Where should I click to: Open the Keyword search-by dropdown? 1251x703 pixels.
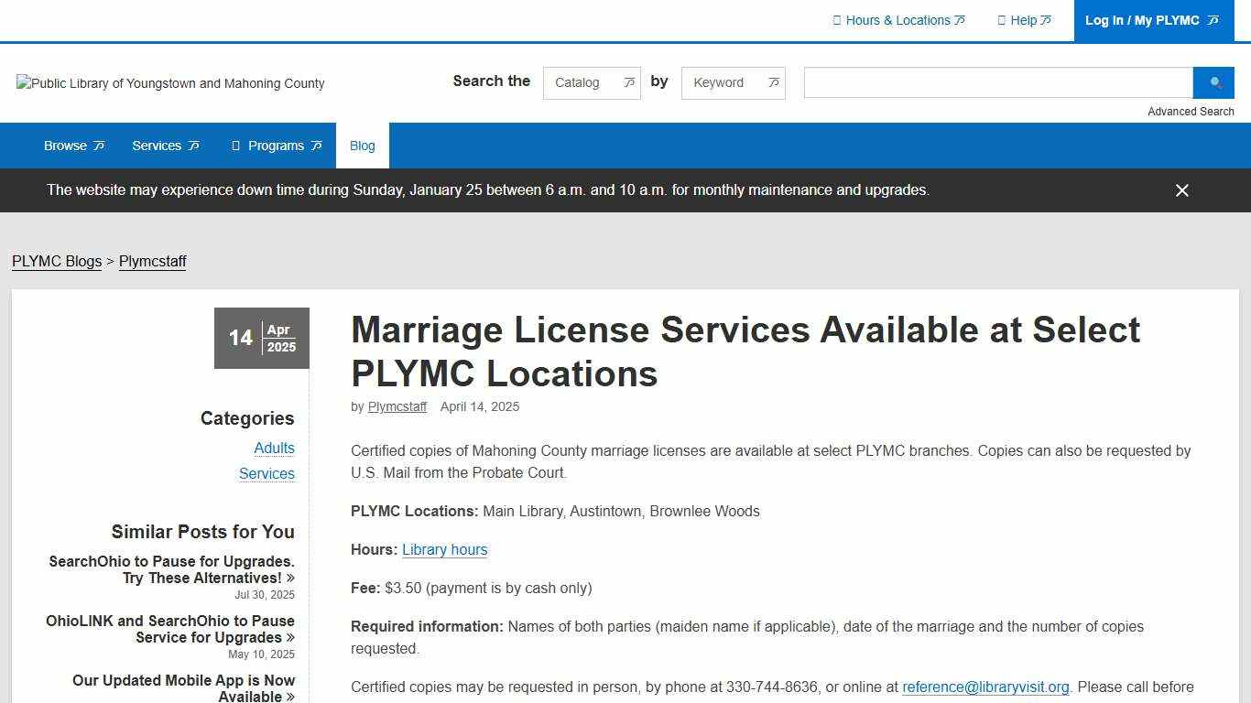click(733, 82)
